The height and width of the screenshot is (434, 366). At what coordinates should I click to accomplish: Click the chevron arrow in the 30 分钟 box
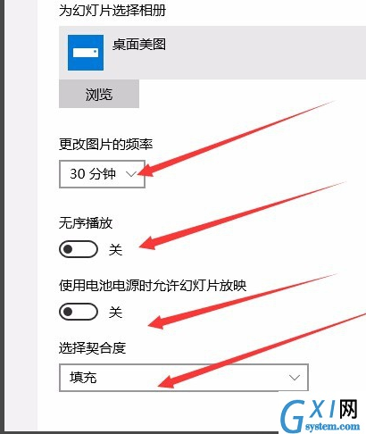click(x=131, y=174)
